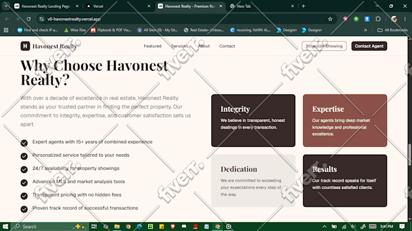Click the Windows taskbar Search box

coord(49,227)
